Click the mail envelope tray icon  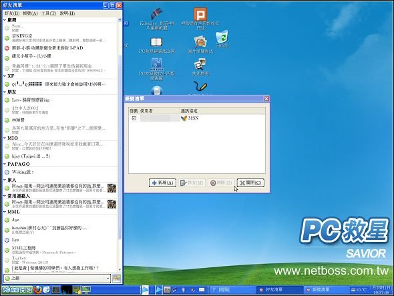tap(202, 290)
